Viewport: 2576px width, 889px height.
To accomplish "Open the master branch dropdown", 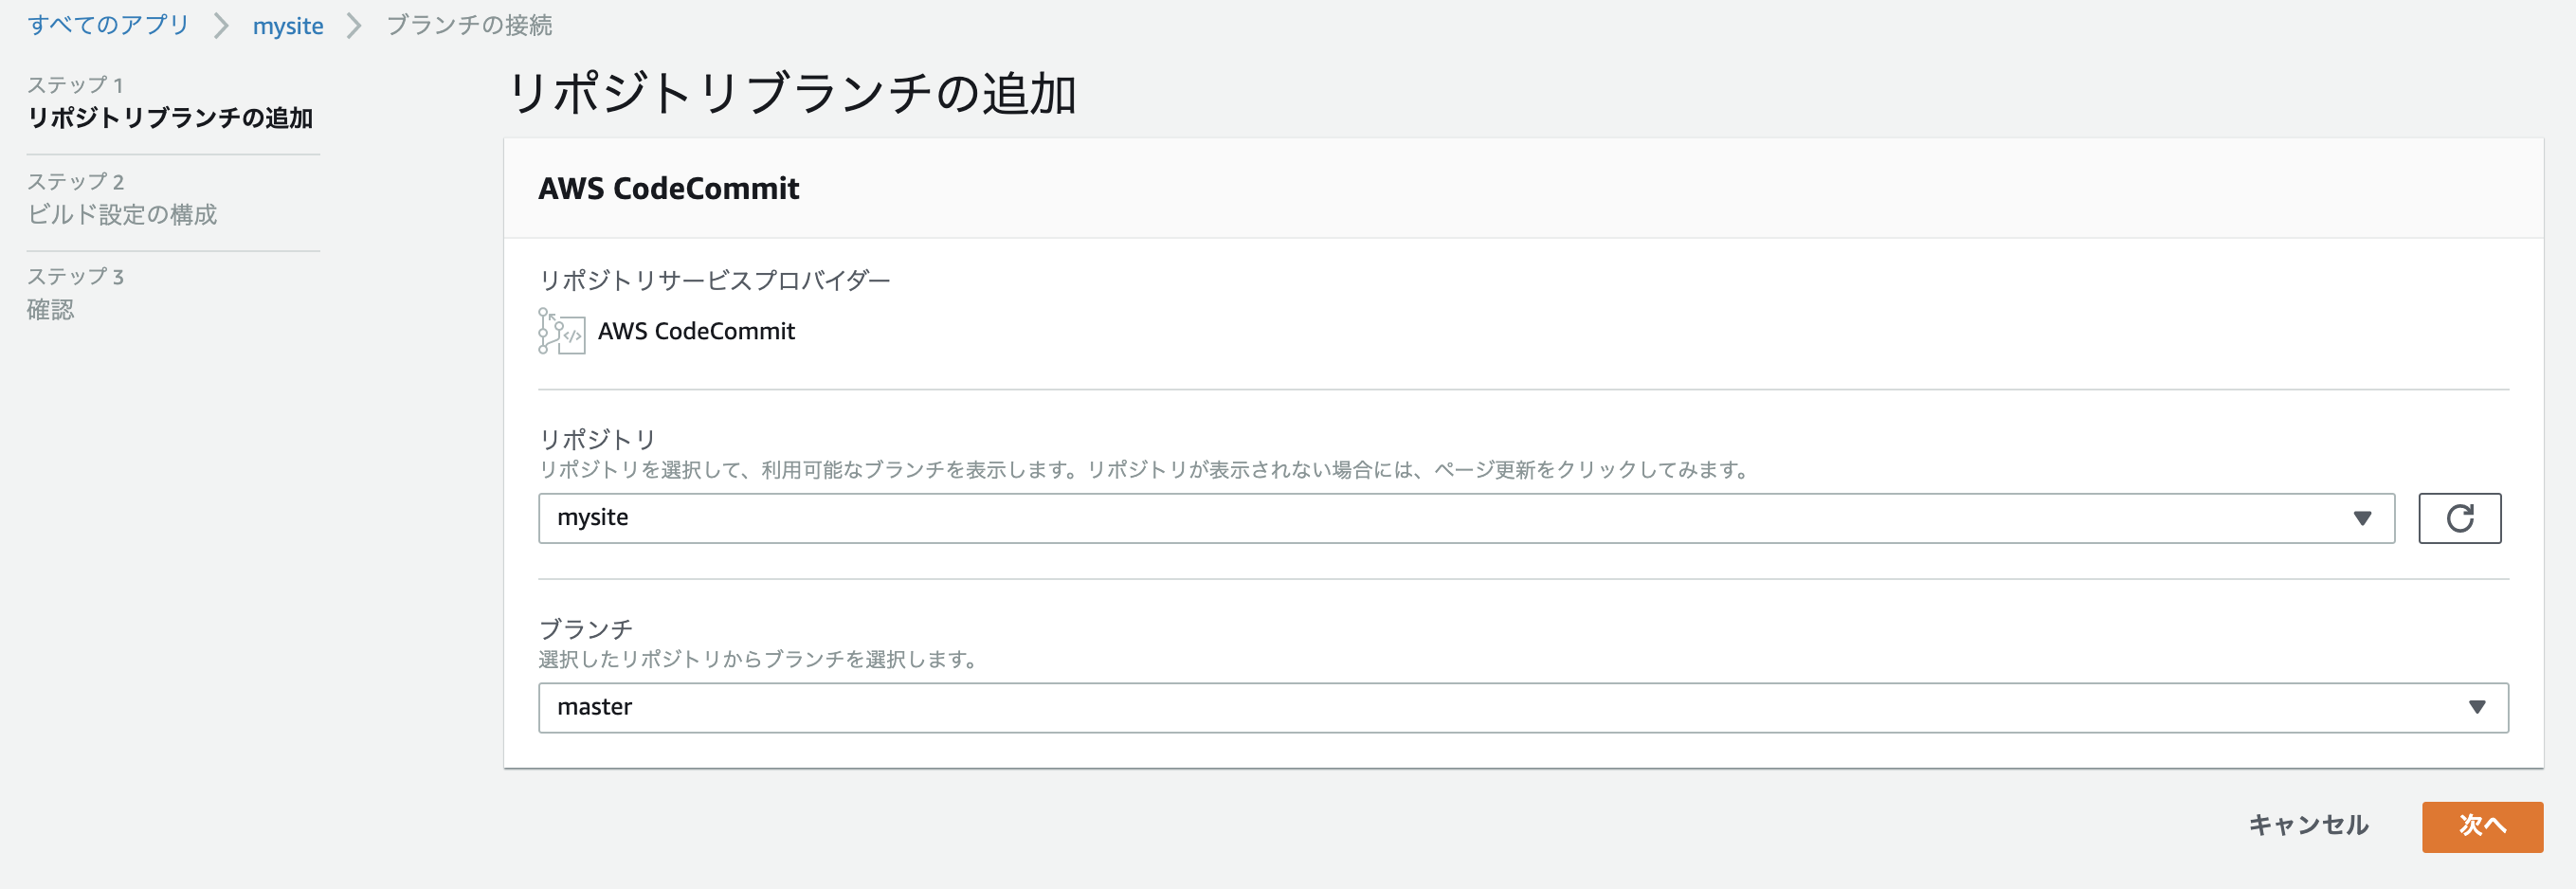I will 1523,707.
